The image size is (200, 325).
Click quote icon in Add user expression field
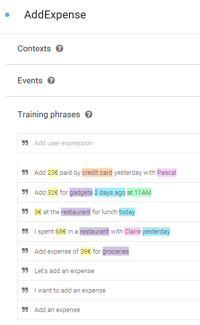[x=25, y=143]
